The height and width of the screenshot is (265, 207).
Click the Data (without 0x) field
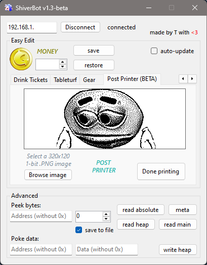(x=107, y=250)
